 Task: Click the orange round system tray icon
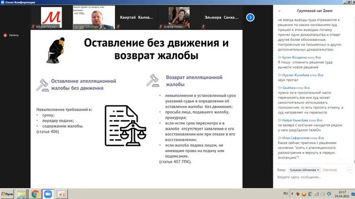[x=304, y=194]
